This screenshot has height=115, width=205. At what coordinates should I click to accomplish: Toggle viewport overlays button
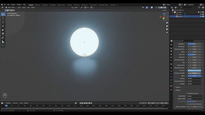(x=152, y=8)
